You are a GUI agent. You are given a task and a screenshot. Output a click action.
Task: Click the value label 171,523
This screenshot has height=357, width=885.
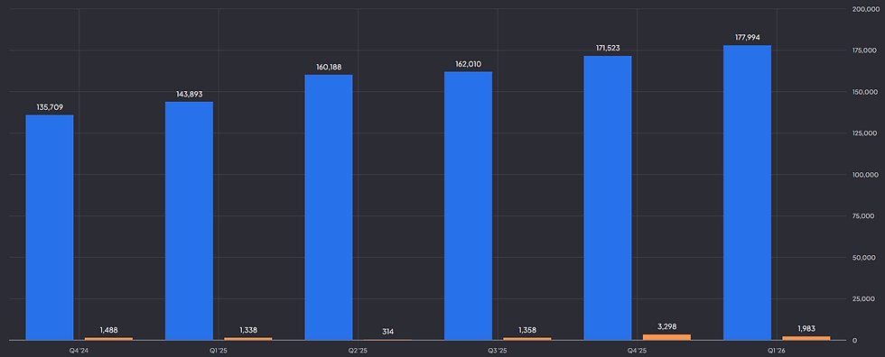[608, 48]
